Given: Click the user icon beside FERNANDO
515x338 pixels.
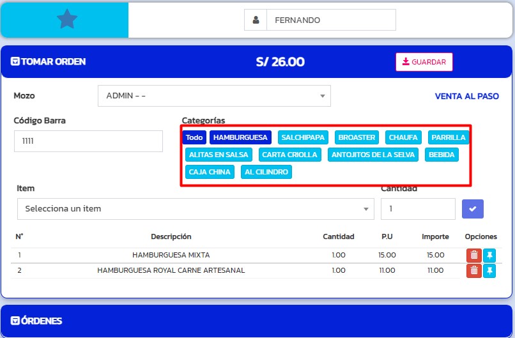Looking at the screenshot, I should [256, 20].
